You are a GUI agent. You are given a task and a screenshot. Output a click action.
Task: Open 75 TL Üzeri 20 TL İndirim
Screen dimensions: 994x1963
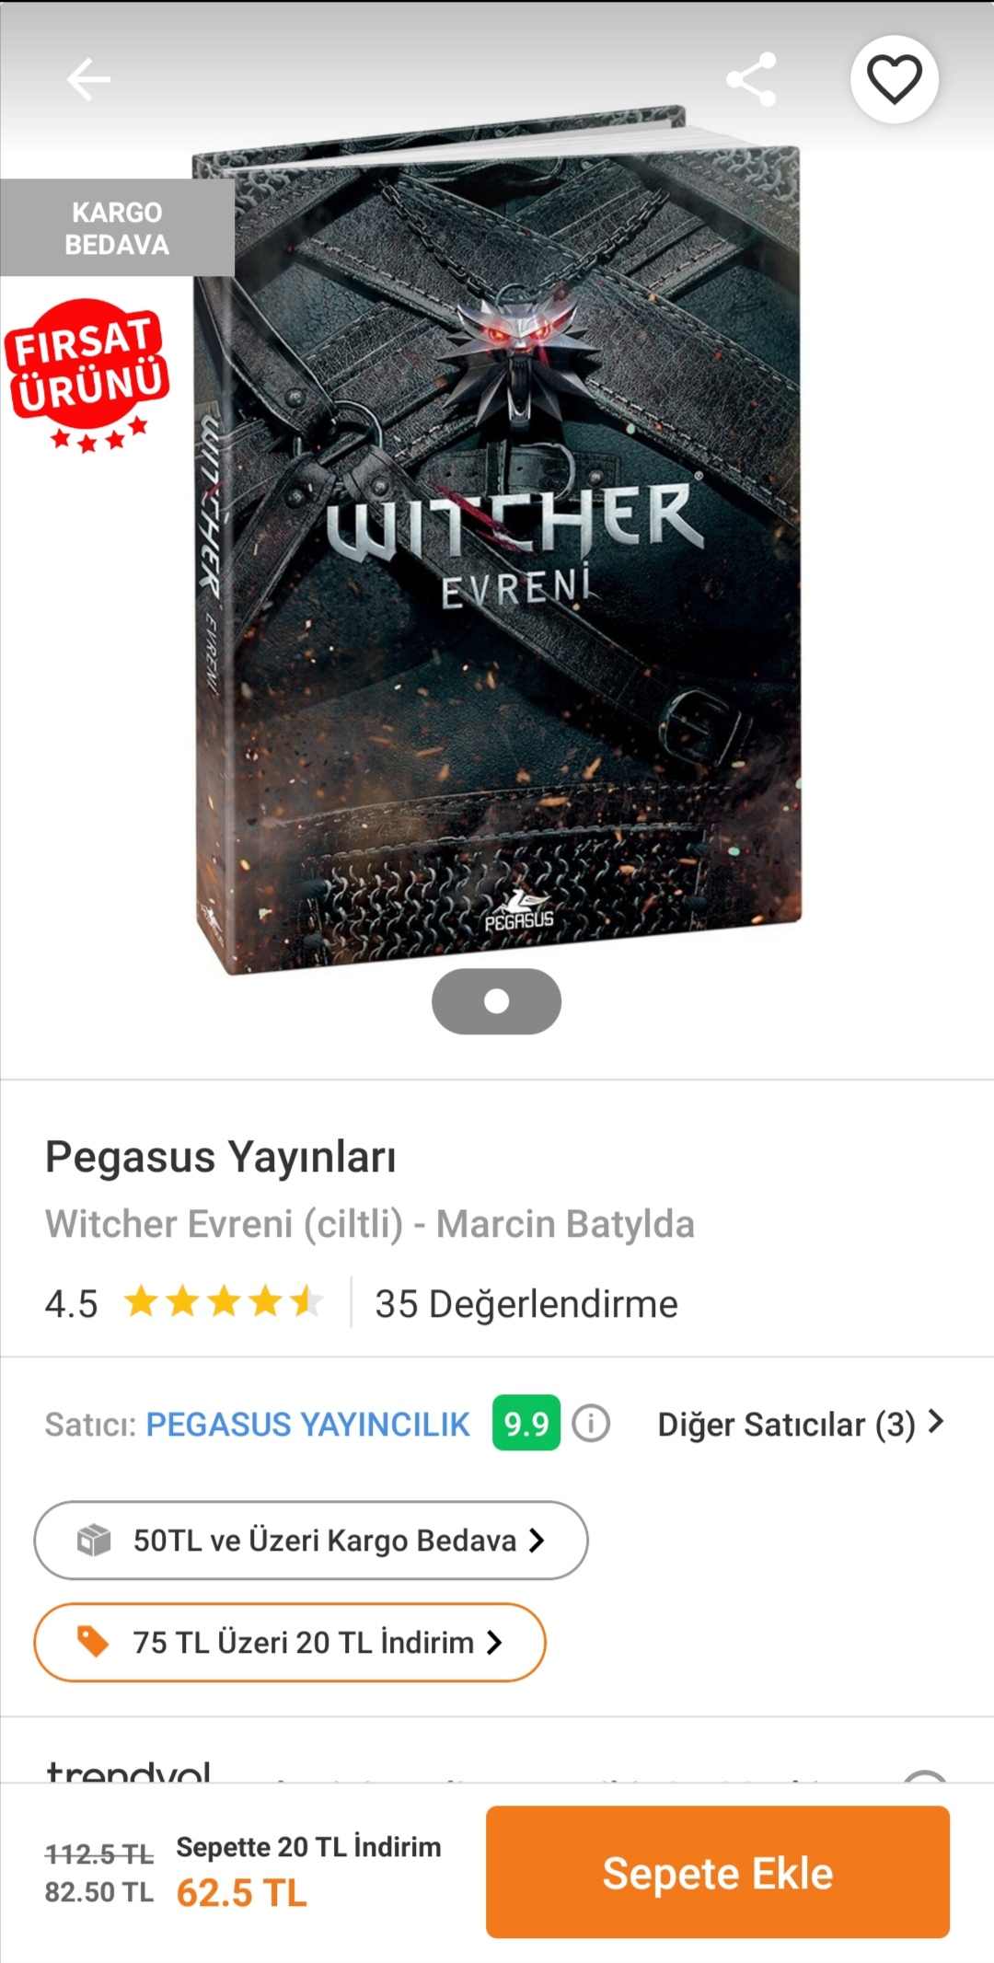290,1642
